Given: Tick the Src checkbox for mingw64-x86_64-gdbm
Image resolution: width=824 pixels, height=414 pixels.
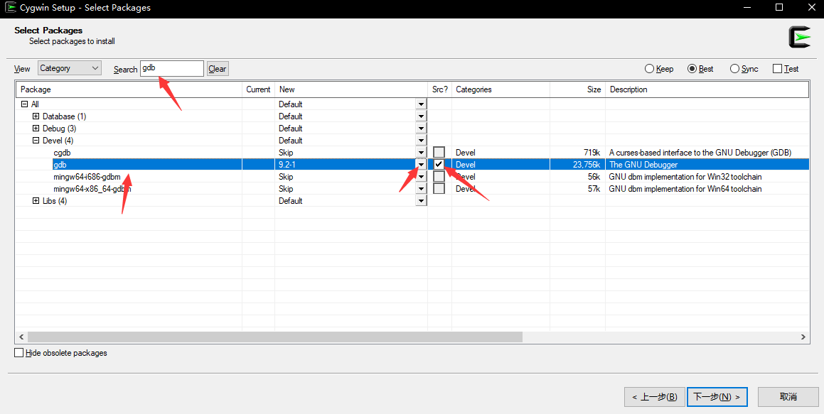Looking at the screenshot, I should 439,188.
